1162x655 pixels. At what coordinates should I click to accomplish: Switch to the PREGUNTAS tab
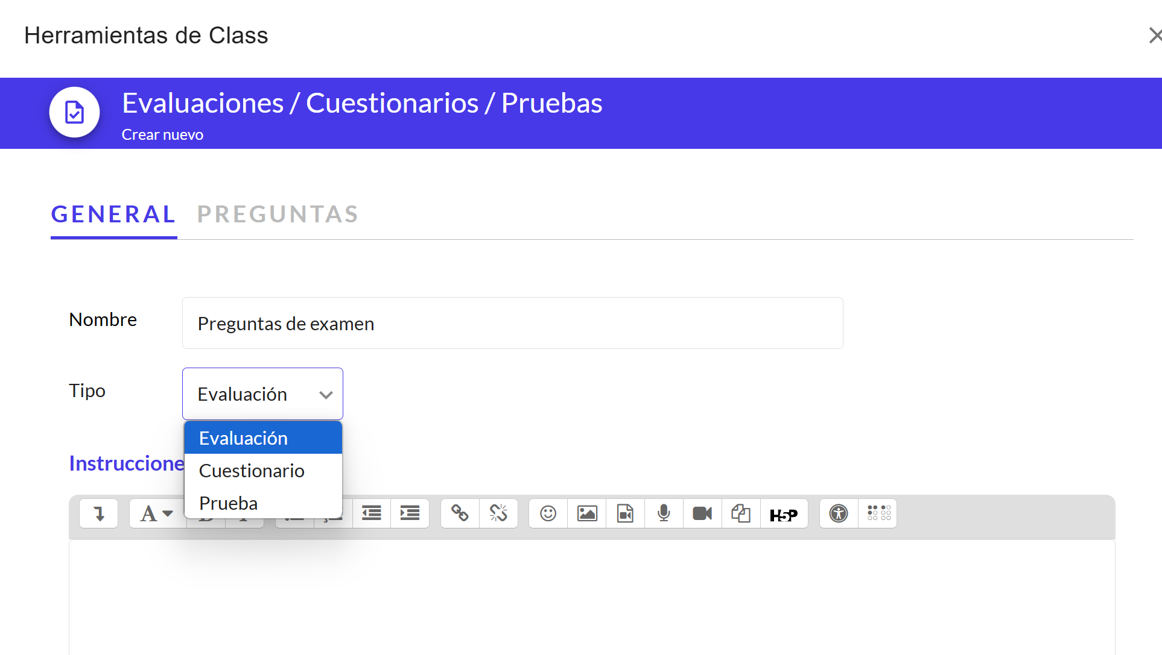click(278, 214)
